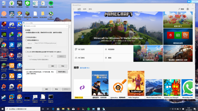
Task: Open Microsoft Store more options ellipsis menu
Action: pos(193,9)
